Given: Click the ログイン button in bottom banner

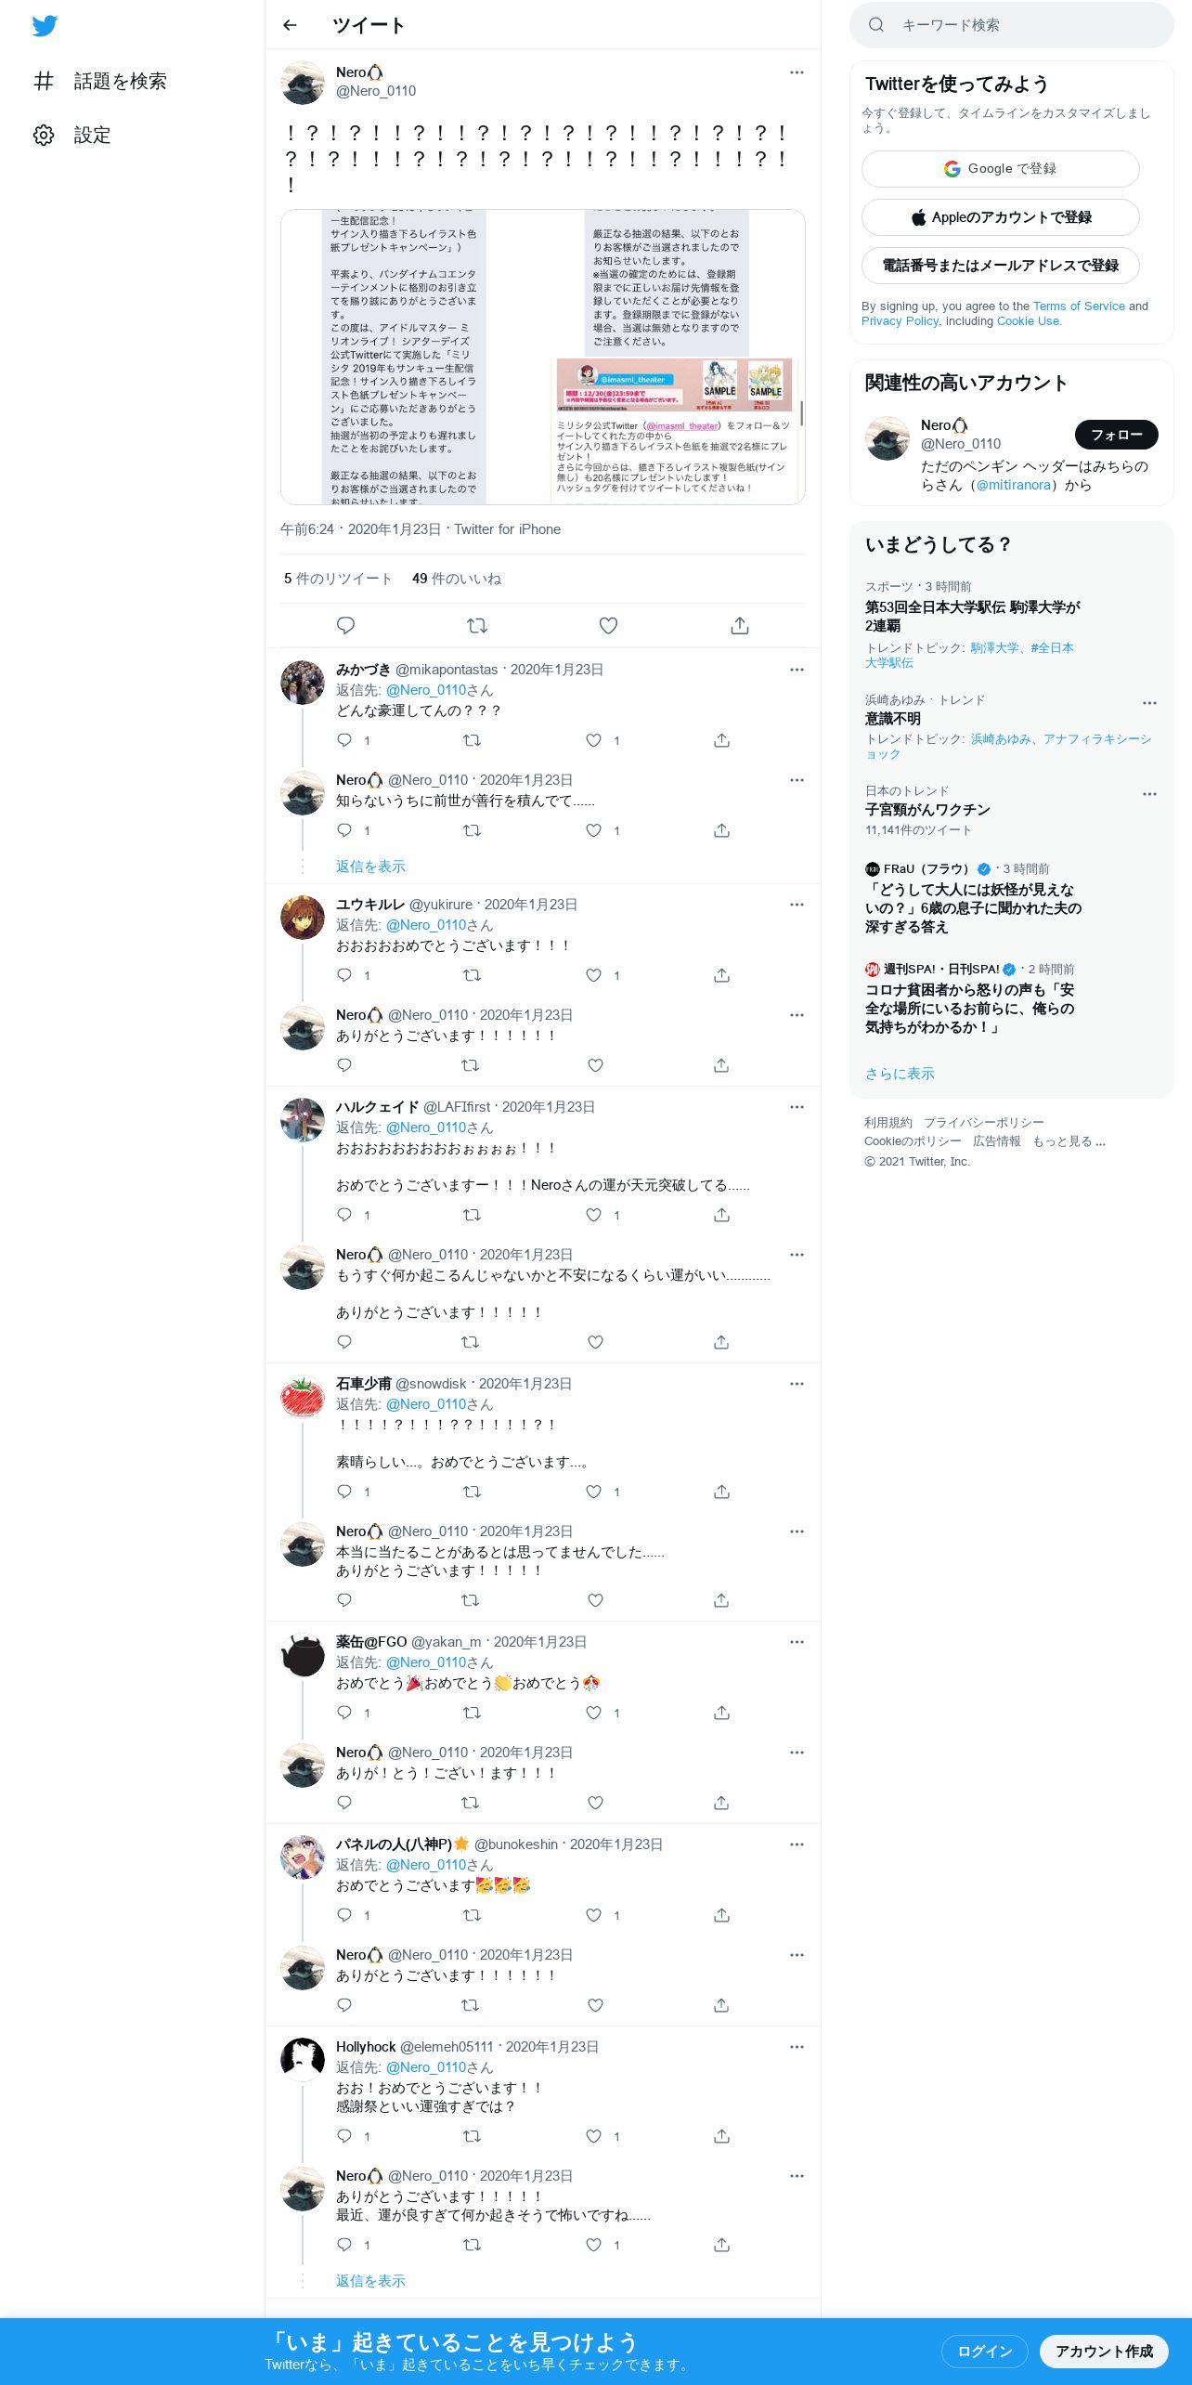Looking at the screenshot, I should tap(985, 2351).
